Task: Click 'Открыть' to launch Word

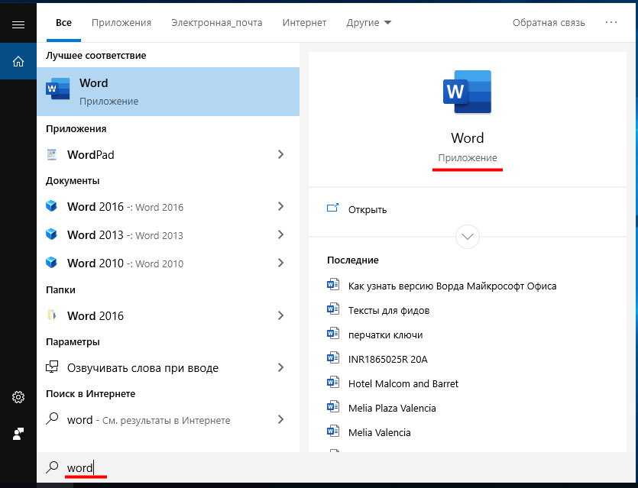Action: tap(368, 210)
